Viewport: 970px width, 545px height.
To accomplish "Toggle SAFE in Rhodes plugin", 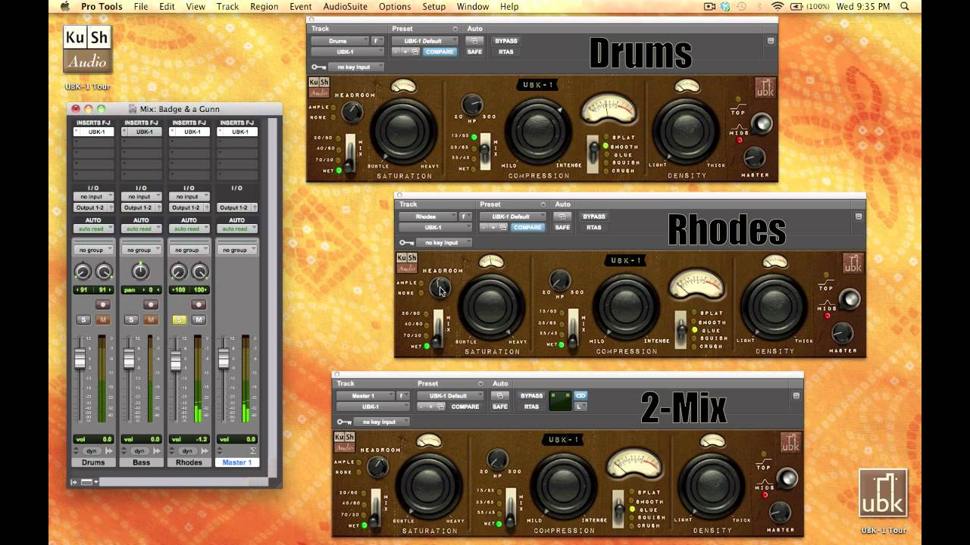I will [562, 227].
